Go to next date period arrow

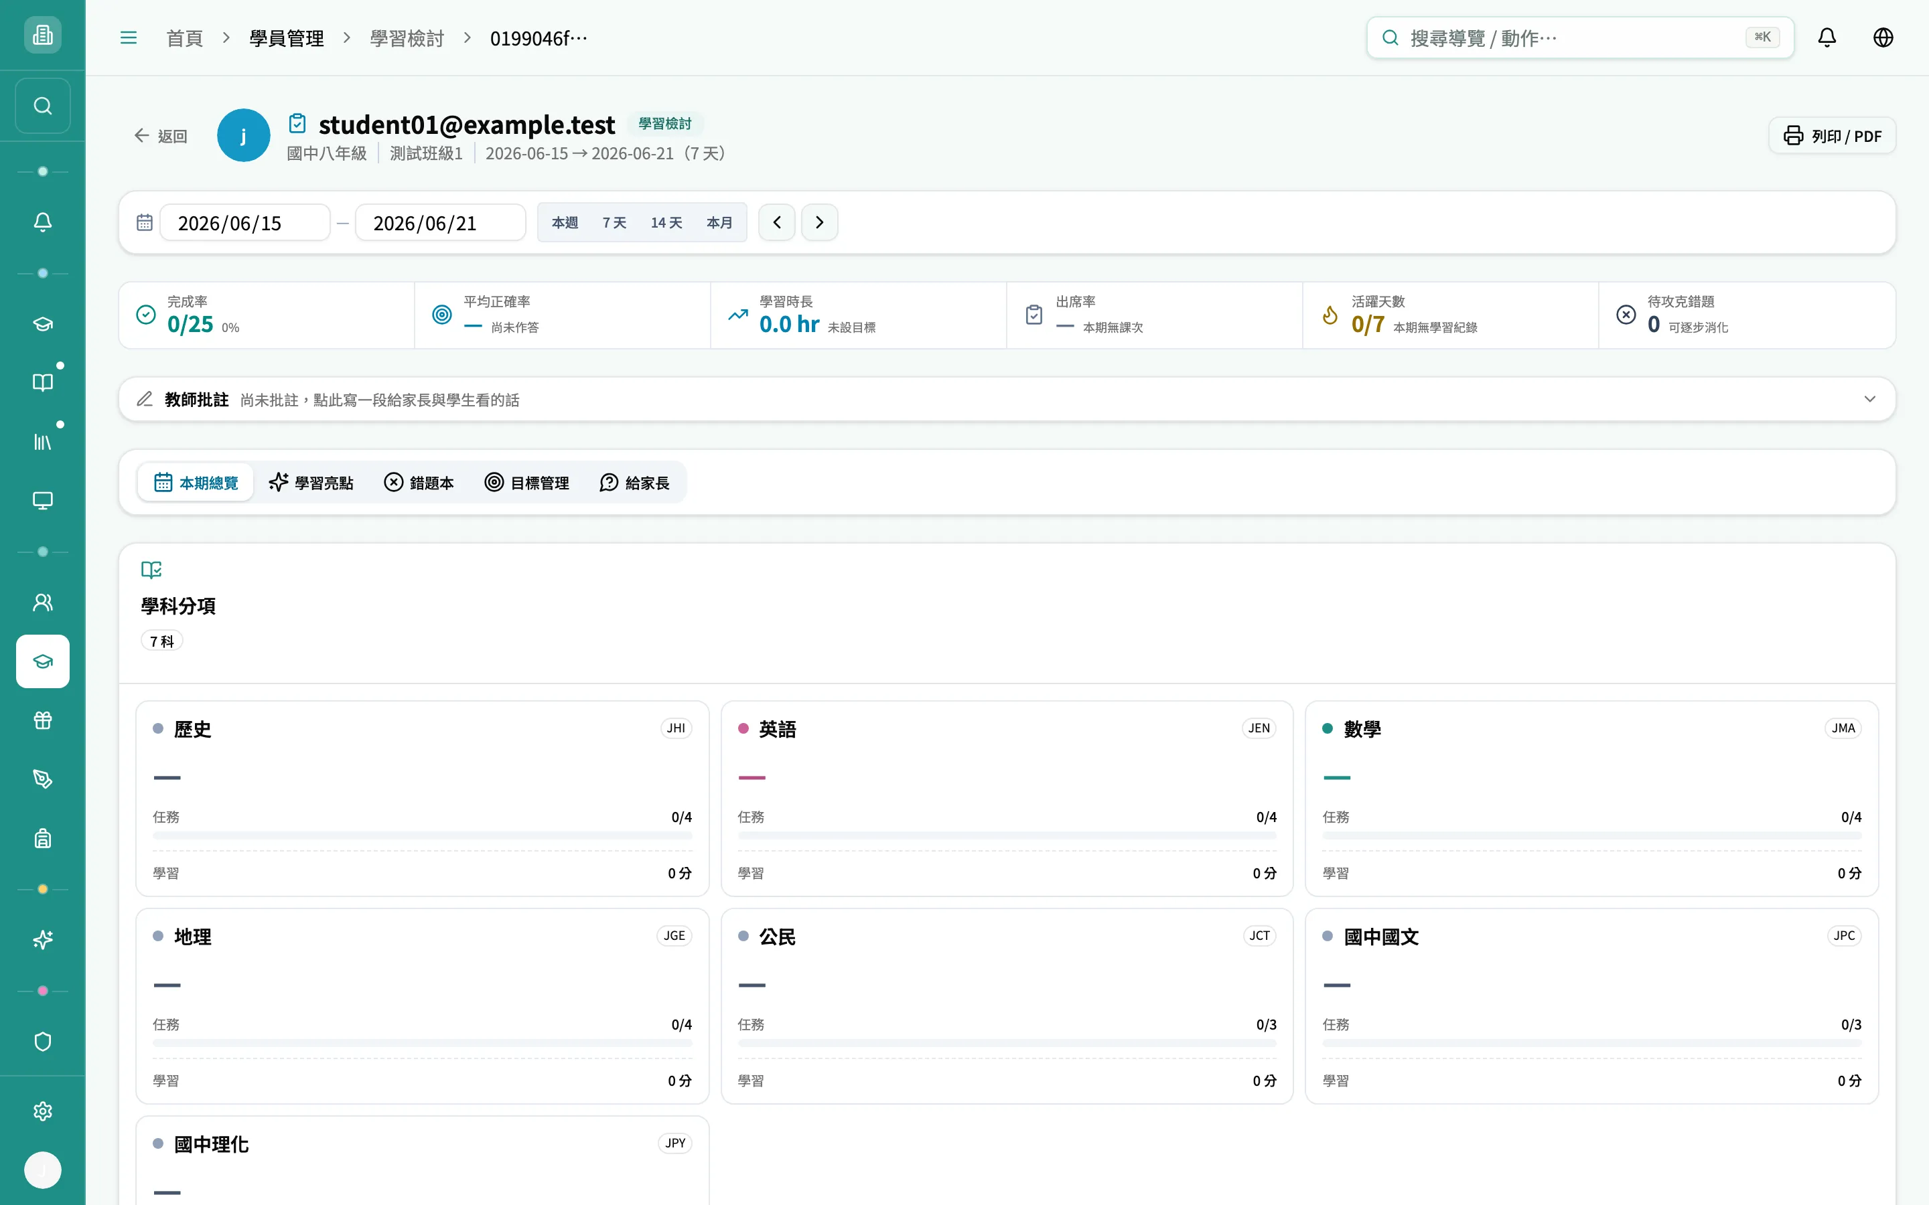pos(819,222)
